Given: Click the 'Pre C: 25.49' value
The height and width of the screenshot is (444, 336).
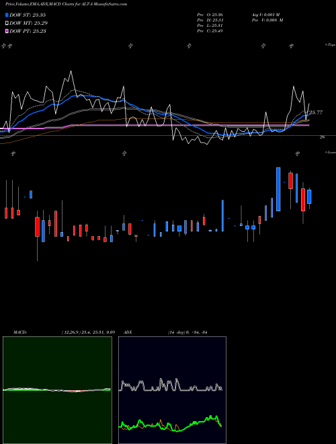Looking at the screenshot, I should click(x=210, y=31).
